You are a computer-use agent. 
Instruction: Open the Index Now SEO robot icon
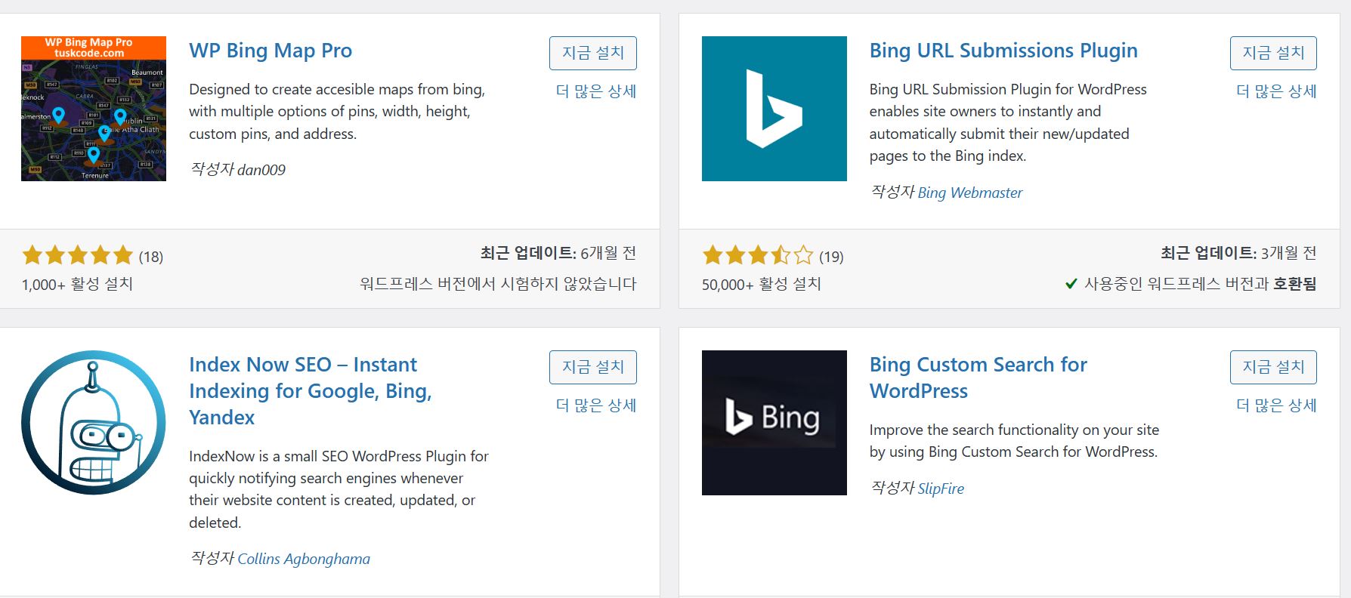click(94, 423)
